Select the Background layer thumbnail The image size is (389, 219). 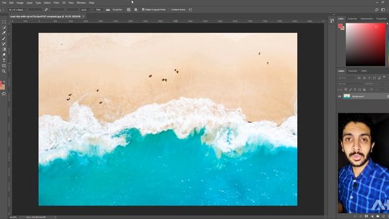click(x=346, y=96)
